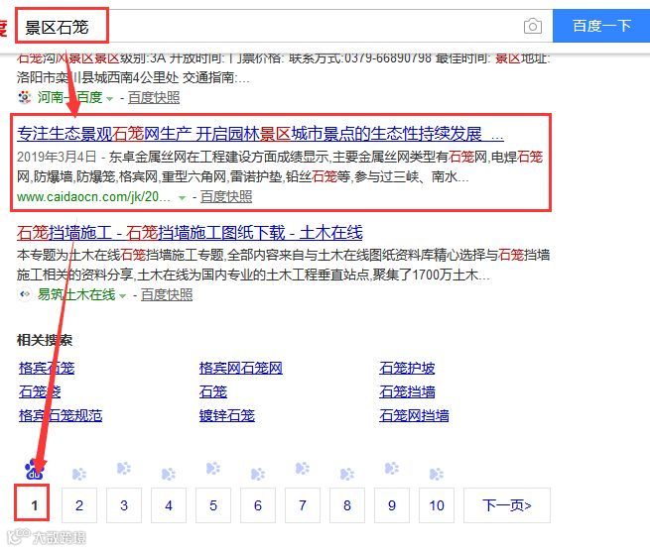Click the 河南-百度 source link
650x551 pixels.
tap(70, 98)
